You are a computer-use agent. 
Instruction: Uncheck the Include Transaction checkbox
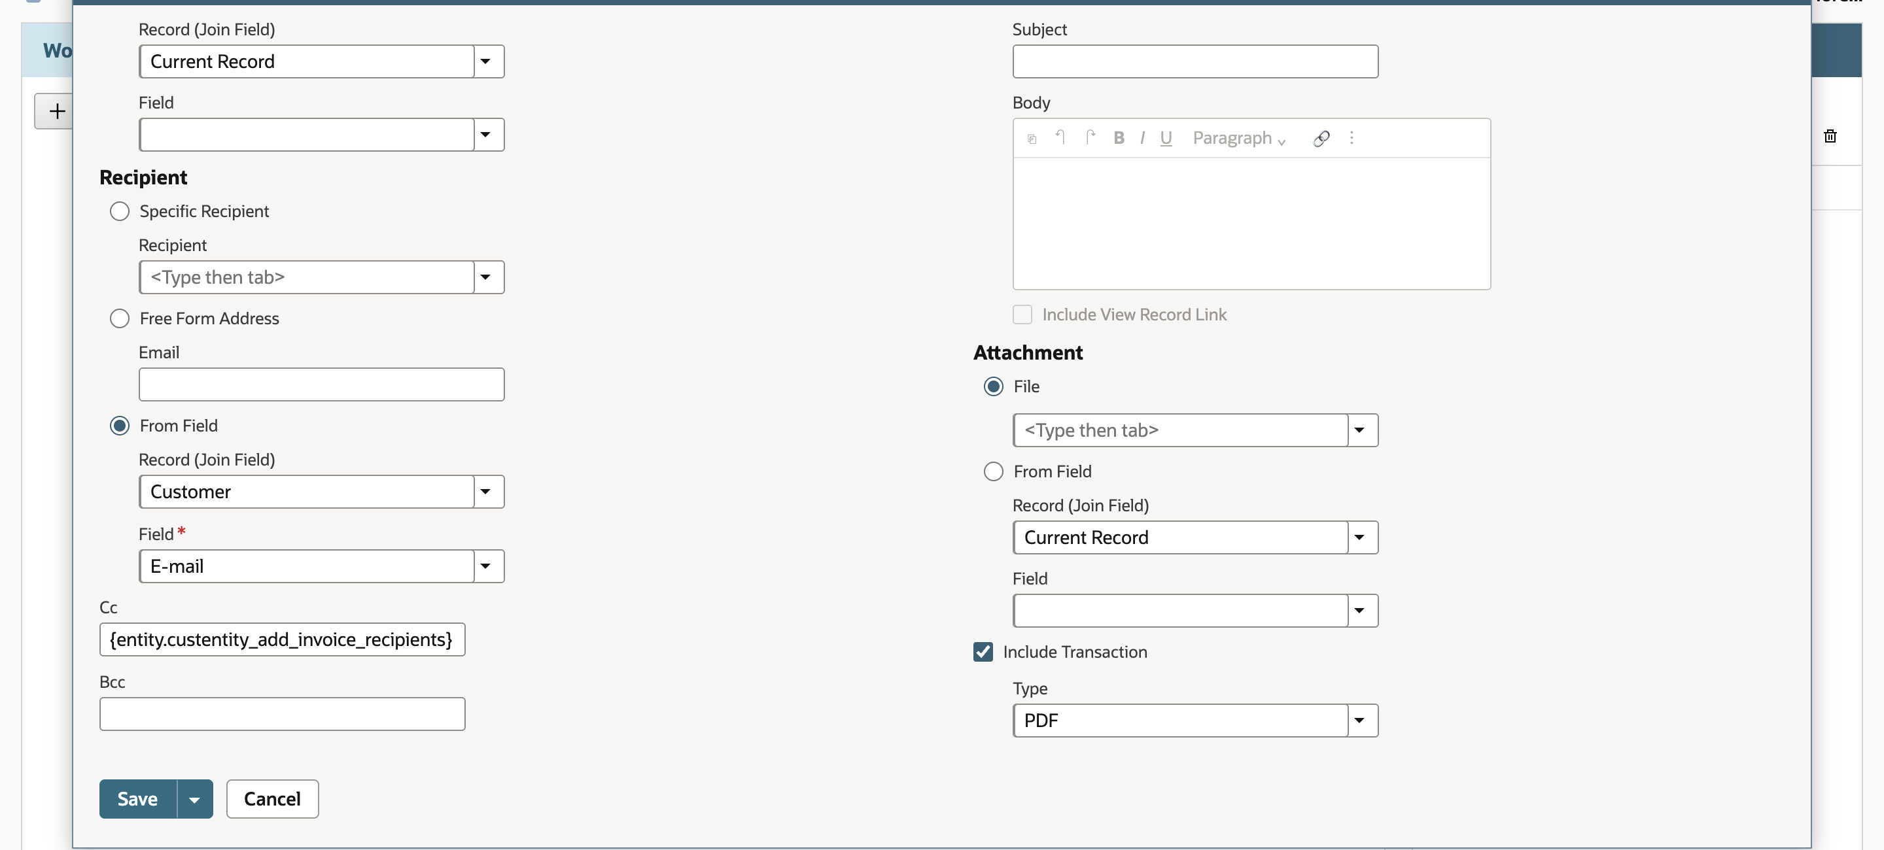coord(982,651)
